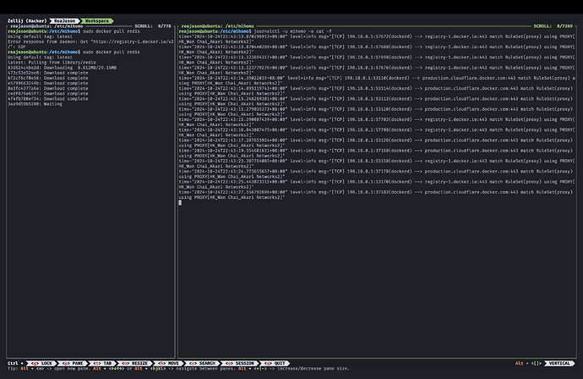Click the left pane SCROLL indicator
Viewport: 583px width, 379px height.
pos(153,26)
